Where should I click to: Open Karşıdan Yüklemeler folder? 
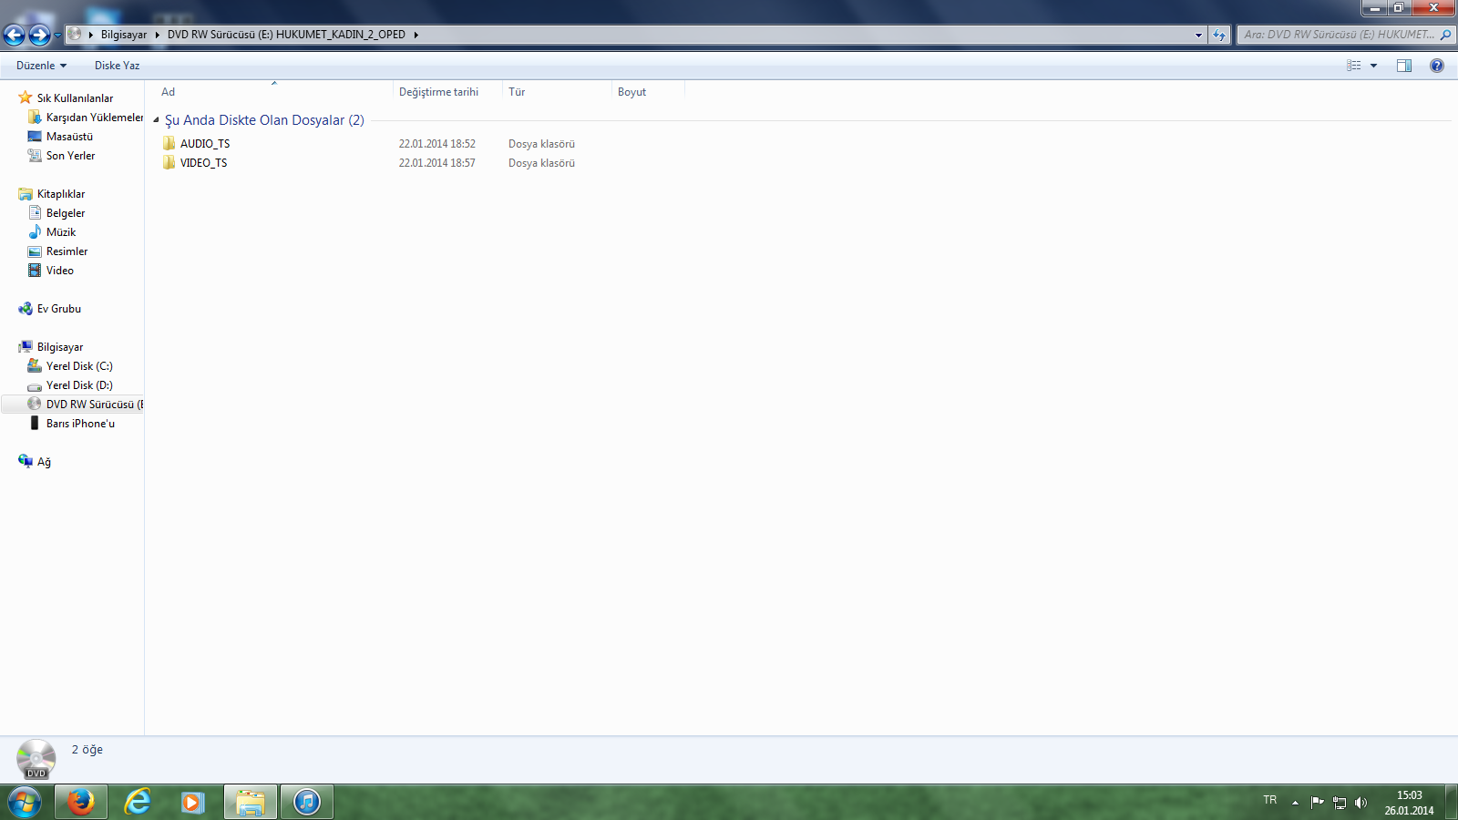point(95,118)
